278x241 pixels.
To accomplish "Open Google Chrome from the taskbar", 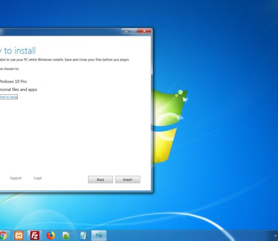I will [3, 235].
